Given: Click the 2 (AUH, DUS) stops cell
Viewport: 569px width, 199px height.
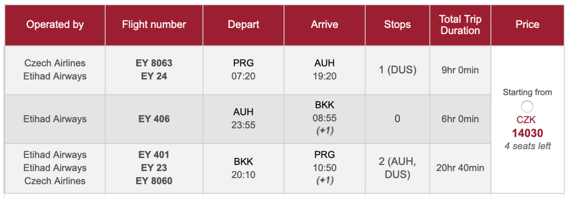Looking at the screenshot, I should 397,168.
